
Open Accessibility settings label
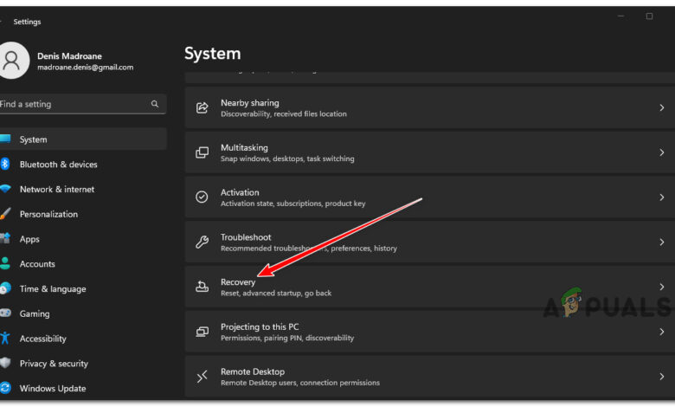point(42,339)
